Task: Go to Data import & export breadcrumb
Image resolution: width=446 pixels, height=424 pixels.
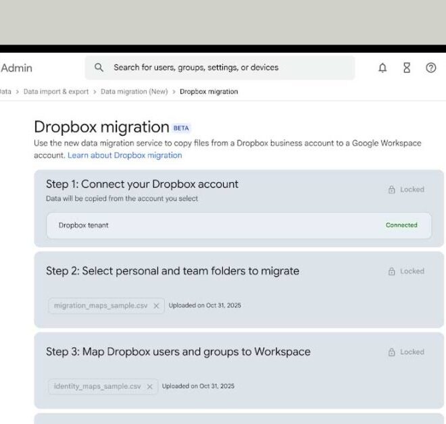Action: 56,92
